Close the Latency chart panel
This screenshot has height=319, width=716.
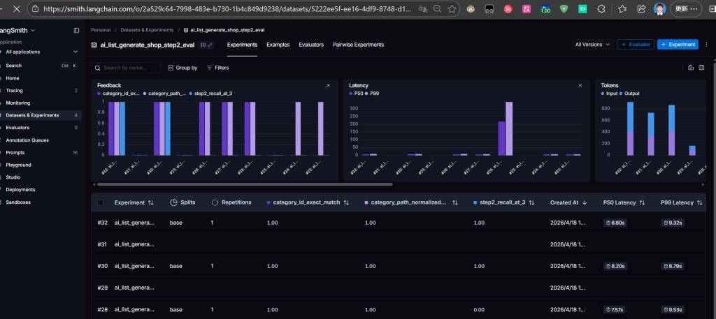click(x=580, y=85)
